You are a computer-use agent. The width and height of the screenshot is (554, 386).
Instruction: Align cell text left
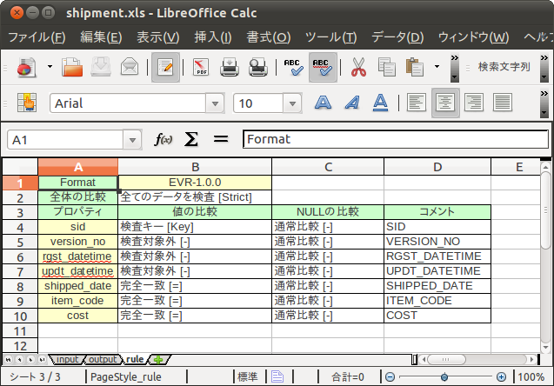pos(417,103)
